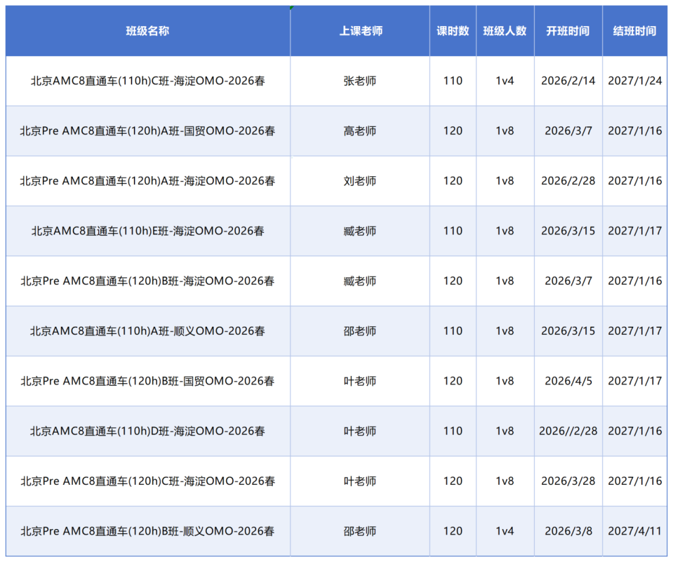Click the 课时数 column header
The width and height of the screenshot is (673, 562).
click(452, 30)
